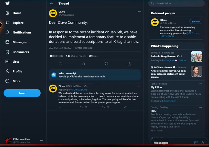Image resolution: width=209 pixels, height=147 pixels.
Task: Click the Search Twitter field
Action: tap(176, 4)
